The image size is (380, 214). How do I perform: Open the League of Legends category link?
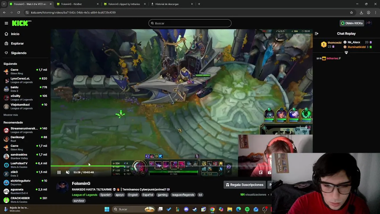[85, 195]
